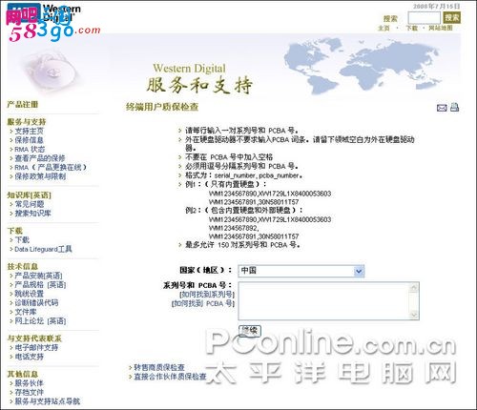Open the 技术信息 sidebar heading

pos(23,266)
